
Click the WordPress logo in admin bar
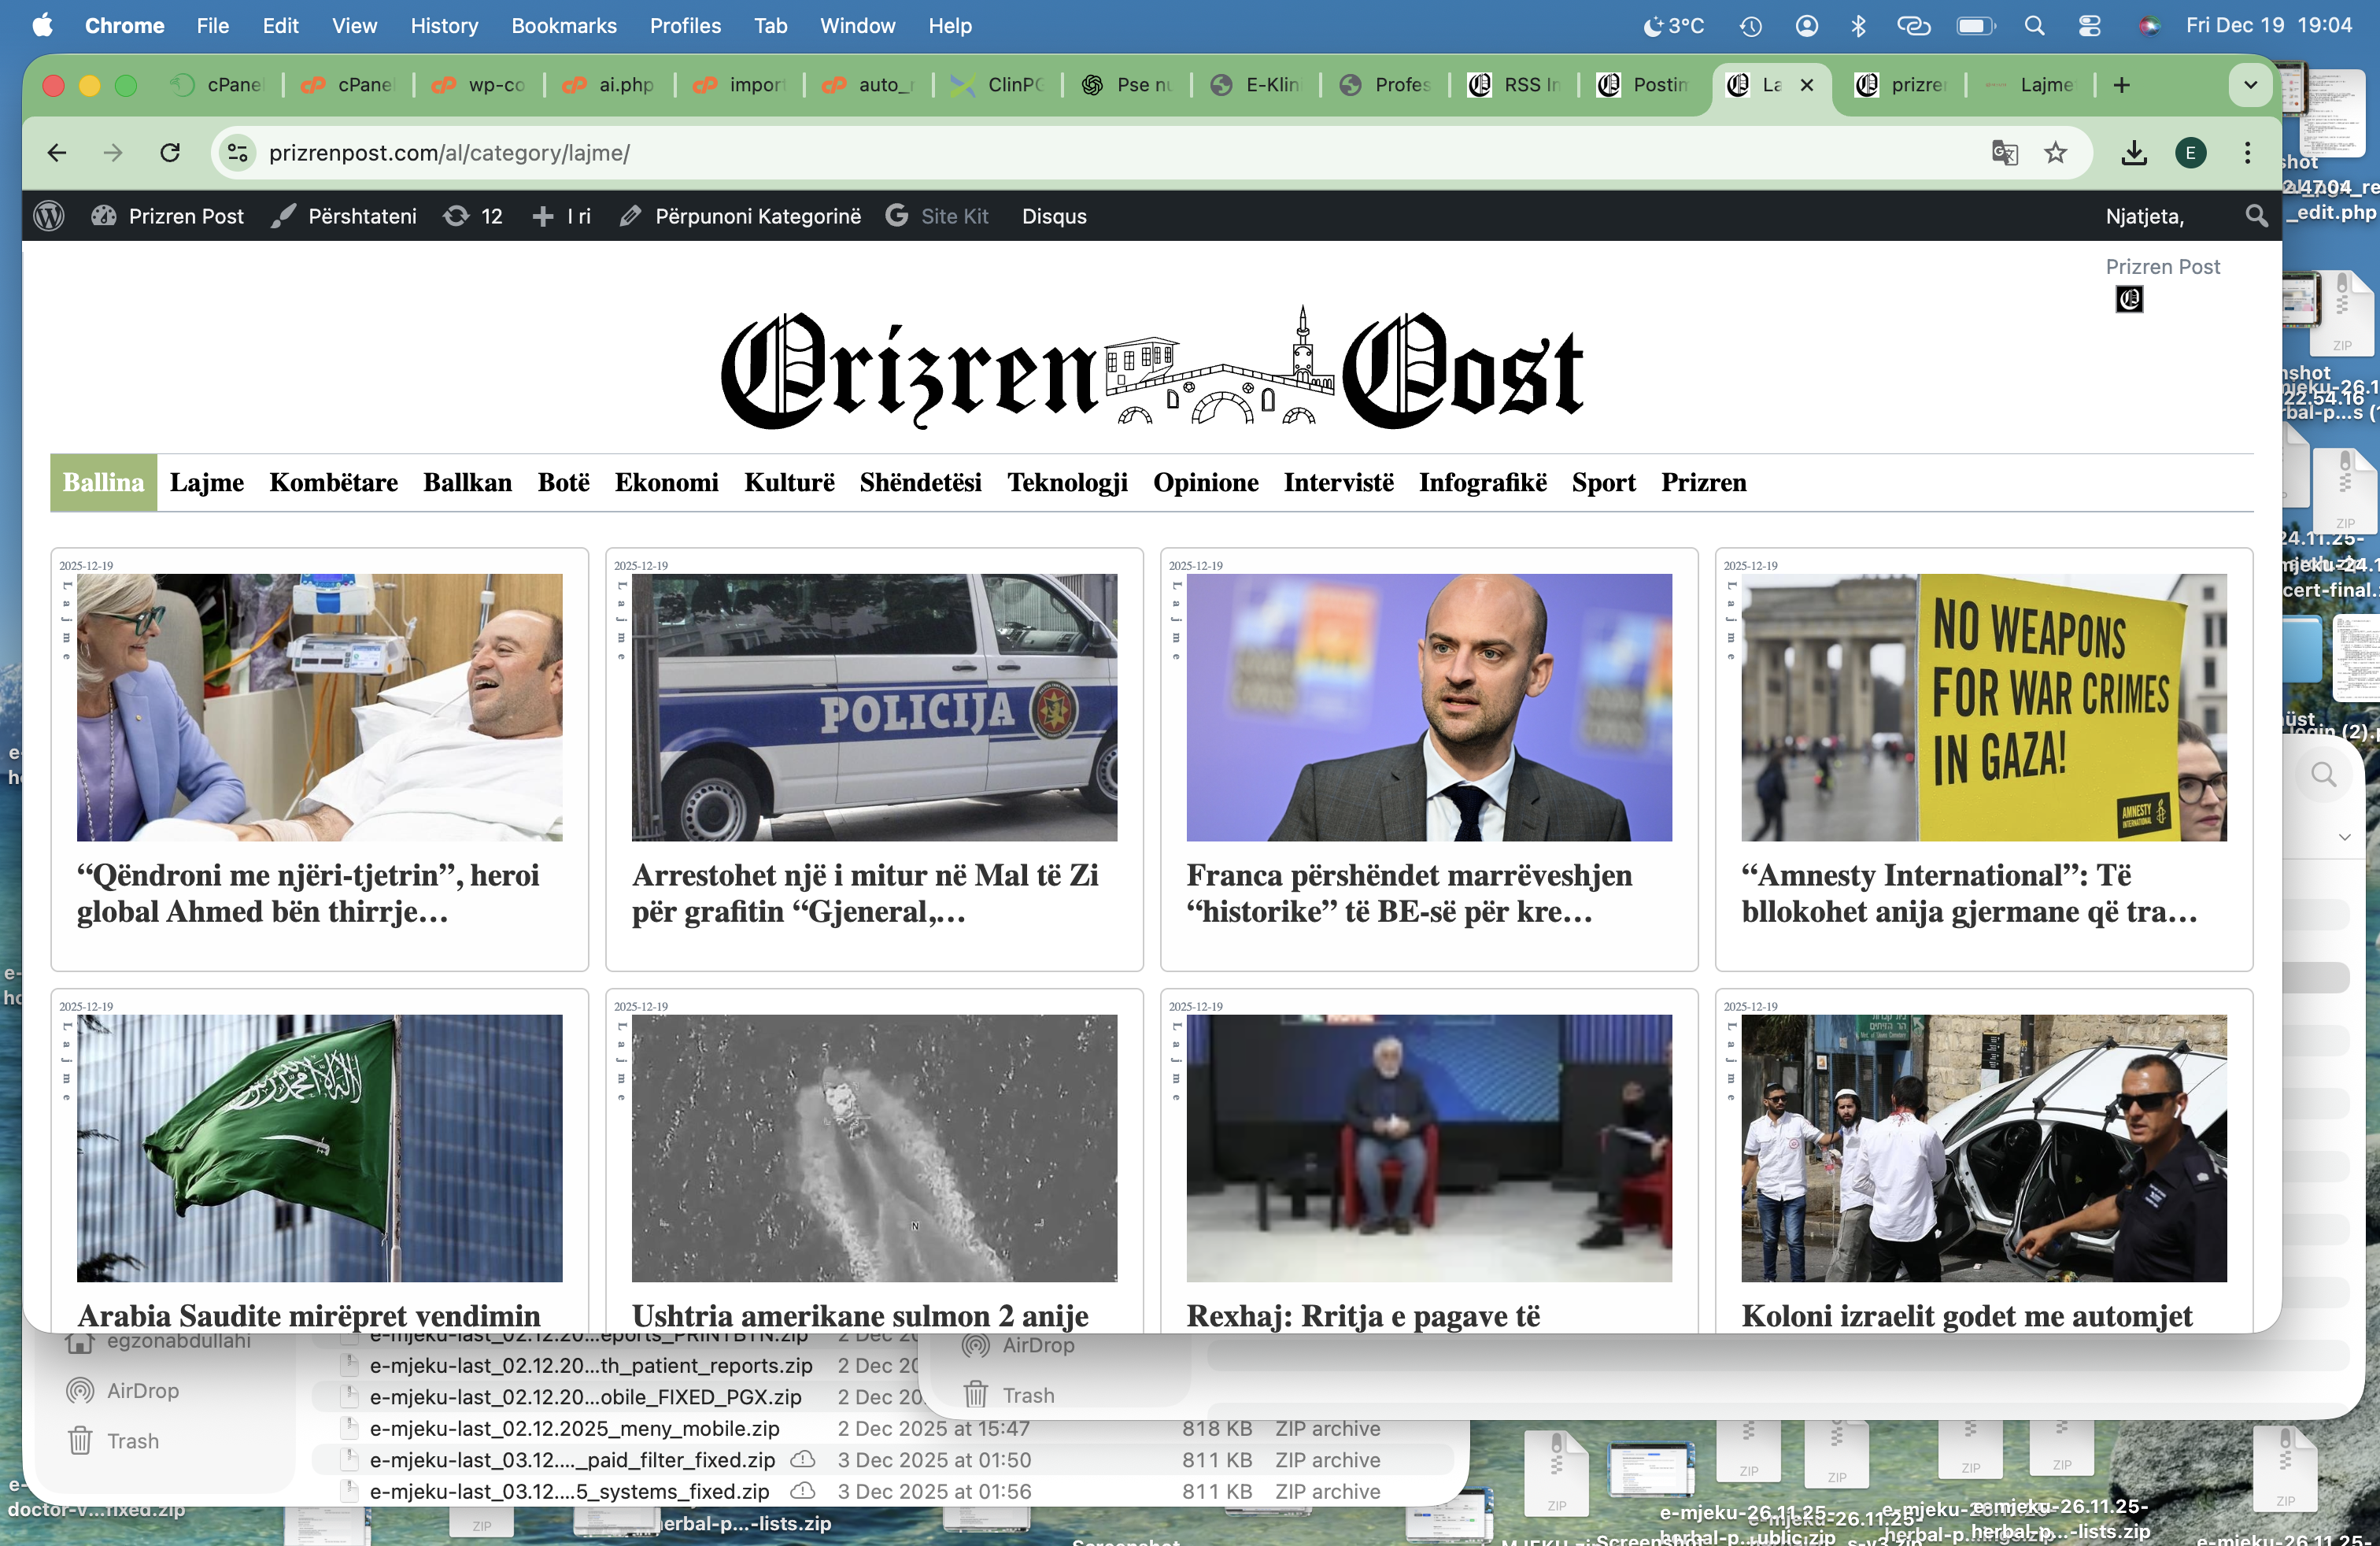tap(49, 216)
